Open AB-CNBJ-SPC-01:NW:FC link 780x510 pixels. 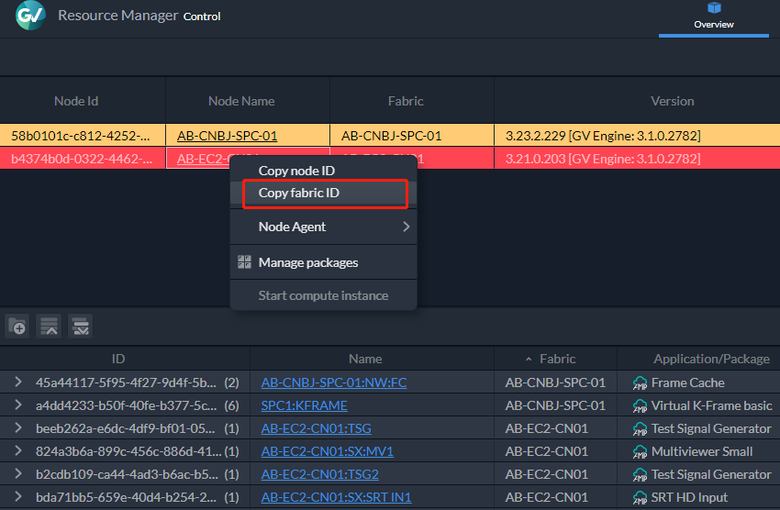(334, 382)
